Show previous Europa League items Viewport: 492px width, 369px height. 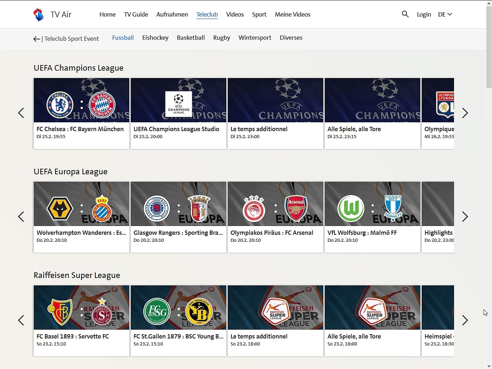(x=21, y=216)
